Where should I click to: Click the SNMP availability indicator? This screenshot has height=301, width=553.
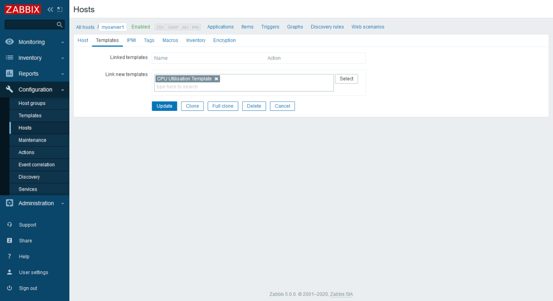(x=173, y=27)
